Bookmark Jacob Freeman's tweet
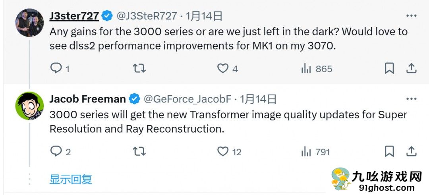 coord(389,151)
